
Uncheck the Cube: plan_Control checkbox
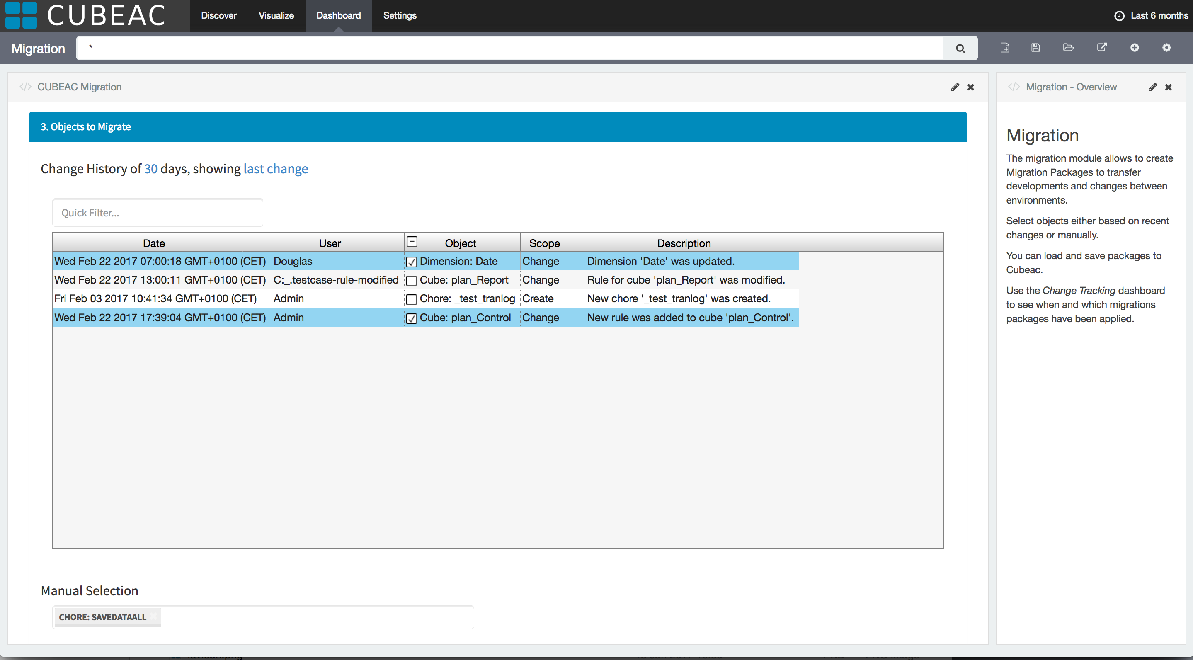click(411, 319)
